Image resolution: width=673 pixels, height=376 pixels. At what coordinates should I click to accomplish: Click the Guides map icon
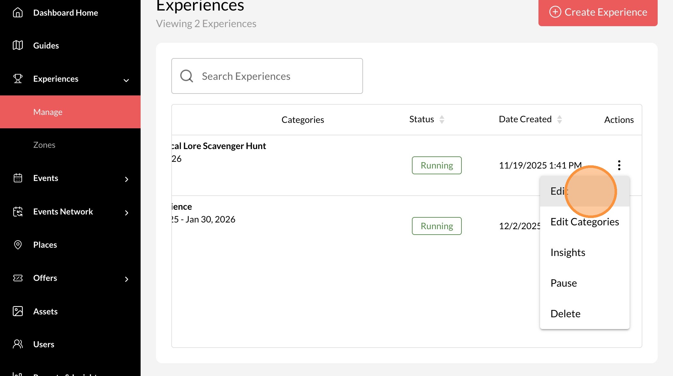[18, 45]
